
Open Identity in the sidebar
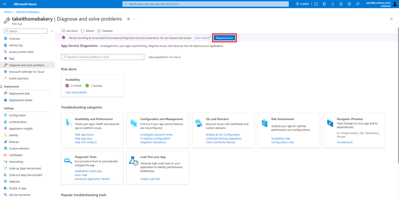(x=14, y=135)
